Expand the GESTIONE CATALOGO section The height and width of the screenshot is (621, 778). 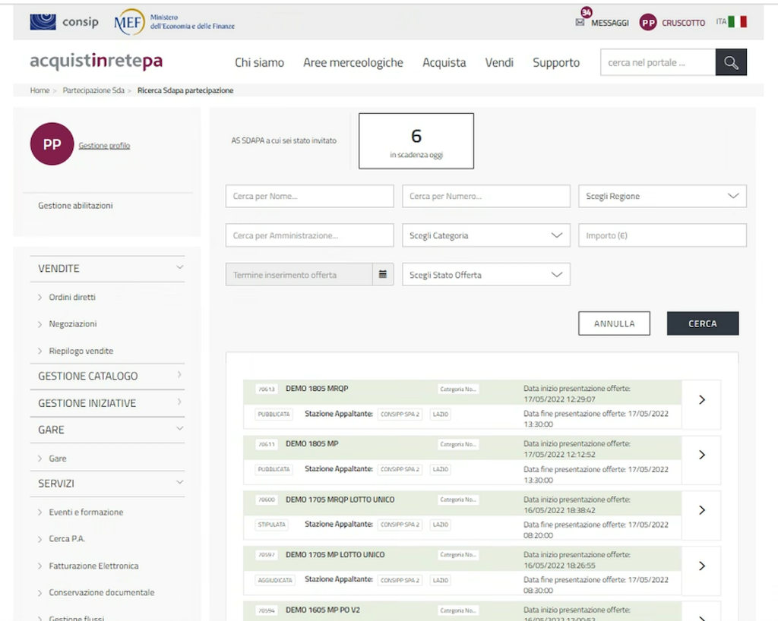180,375
